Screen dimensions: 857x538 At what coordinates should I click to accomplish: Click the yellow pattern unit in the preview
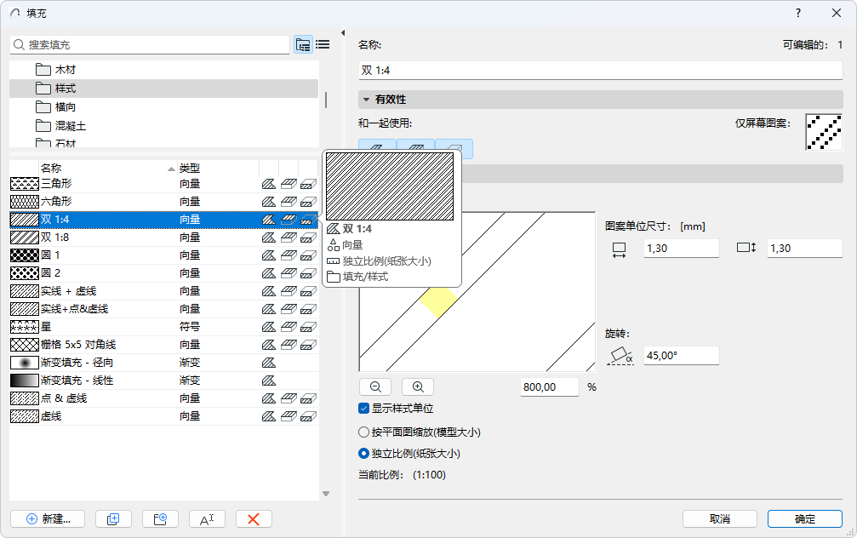[438, 300]
